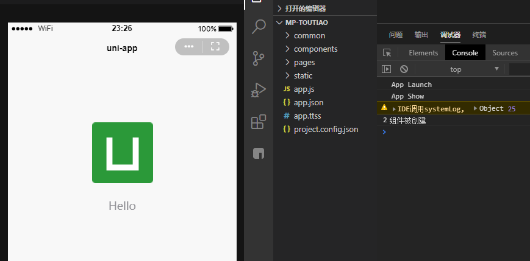Open the Extensions view

pyautogui.click(x=259, y=122)
